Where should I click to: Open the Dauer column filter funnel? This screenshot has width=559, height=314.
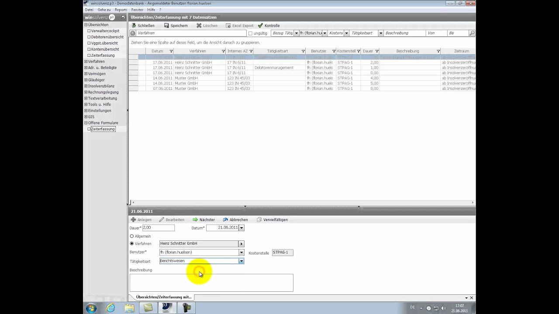[x=377, y=51]
